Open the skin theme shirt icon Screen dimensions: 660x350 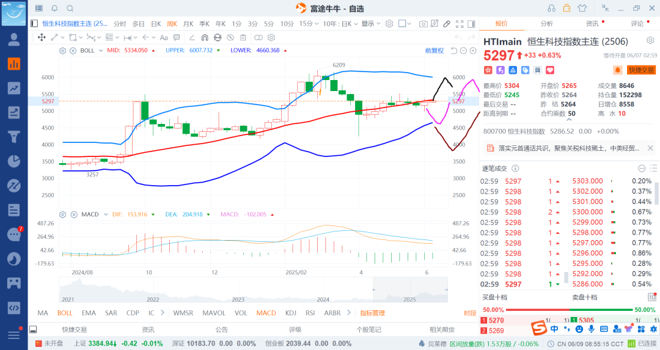[x=582, y=8]
